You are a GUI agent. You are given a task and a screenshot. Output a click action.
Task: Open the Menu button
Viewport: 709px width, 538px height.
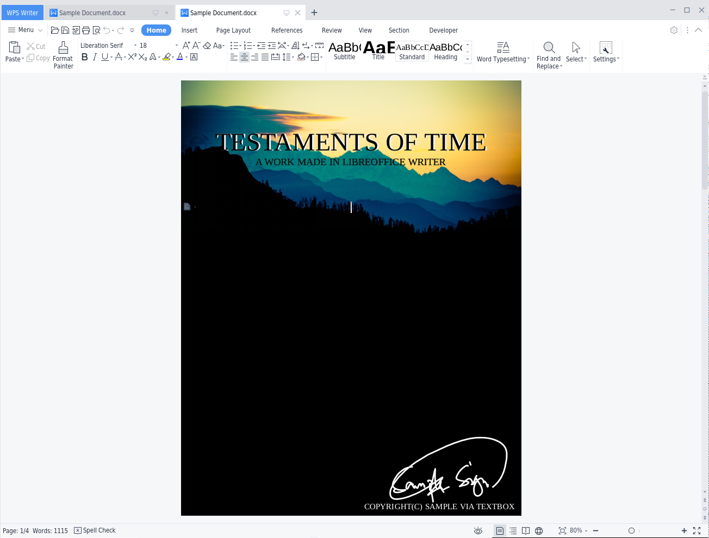coord(25,30)
